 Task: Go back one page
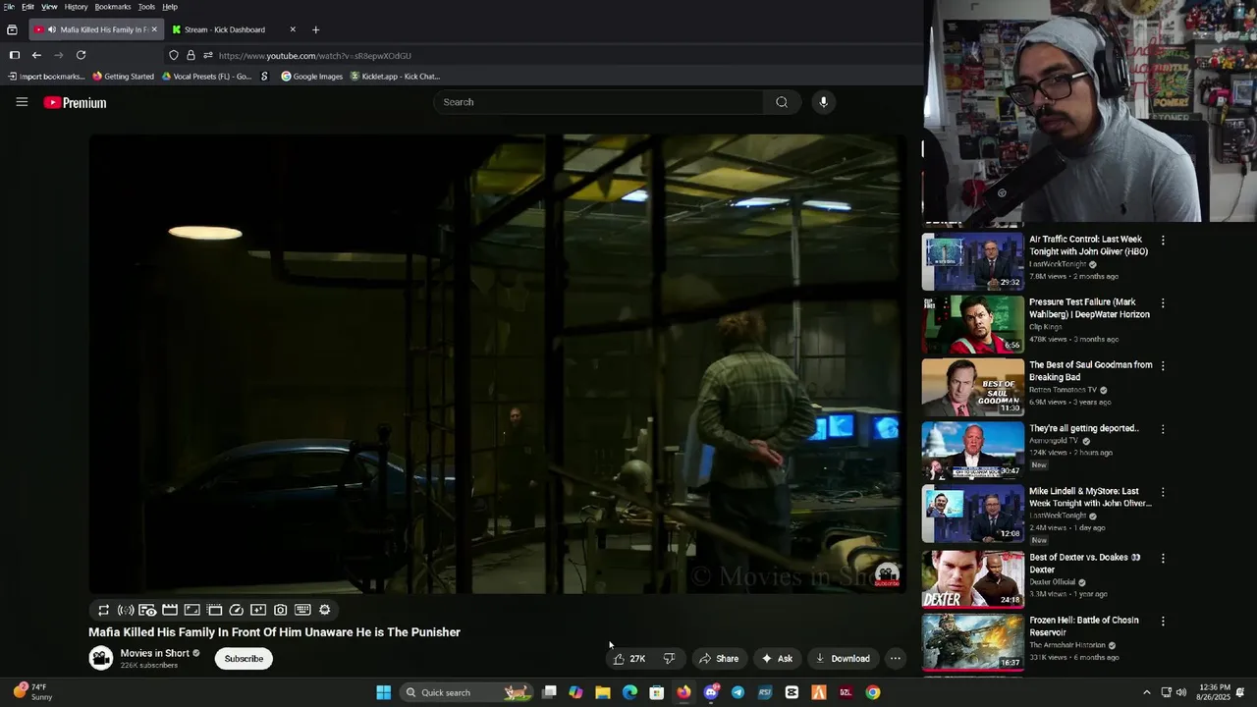36,55
